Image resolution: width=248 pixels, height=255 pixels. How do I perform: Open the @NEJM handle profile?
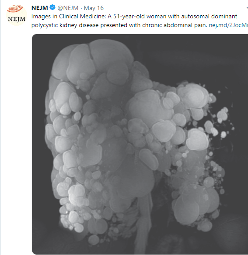[68, 8]
